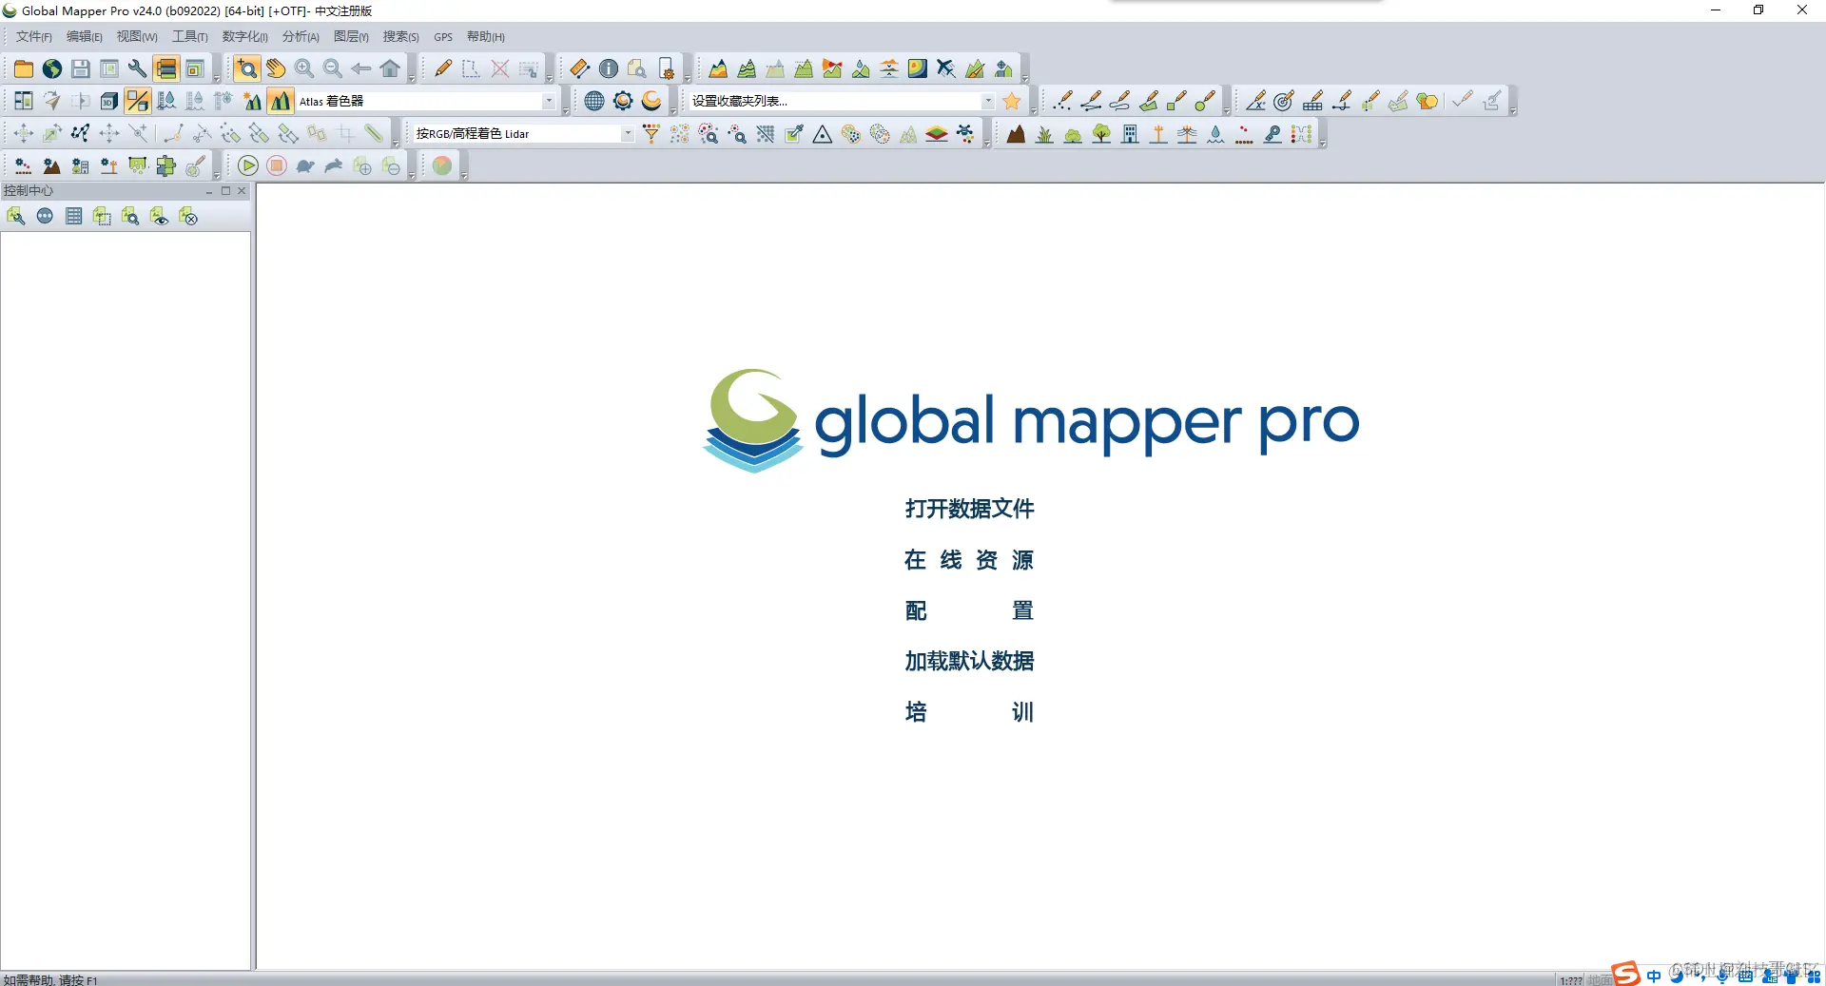Open the File (文件) menu

pos(34,37)
